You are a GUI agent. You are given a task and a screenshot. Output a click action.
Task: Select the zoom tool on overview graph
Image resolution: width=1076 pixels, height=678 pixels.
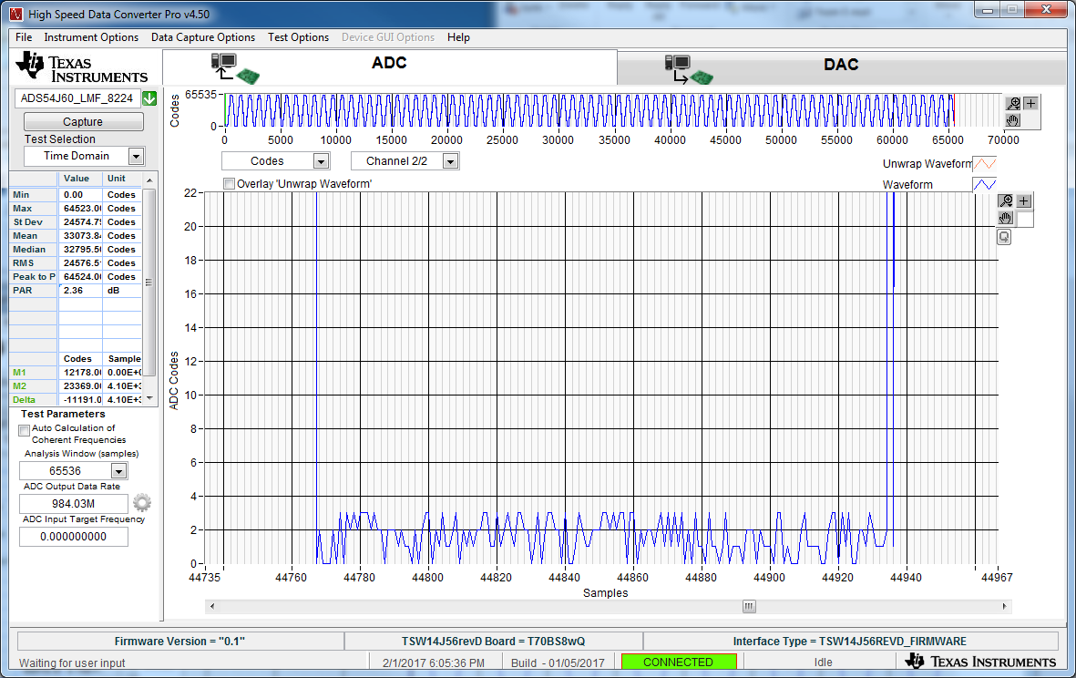[x=1013, y=103]
